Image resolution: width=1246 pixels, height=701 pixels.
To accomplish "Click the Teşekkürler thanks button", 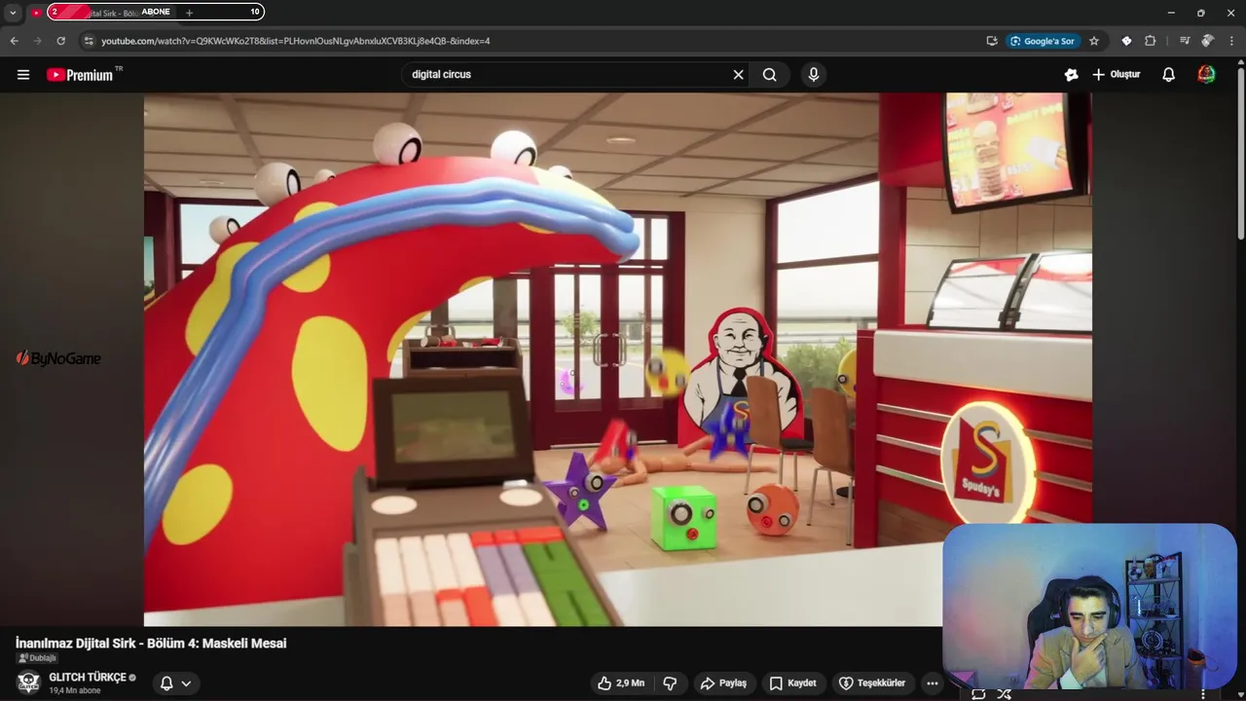I will [872, 683].
